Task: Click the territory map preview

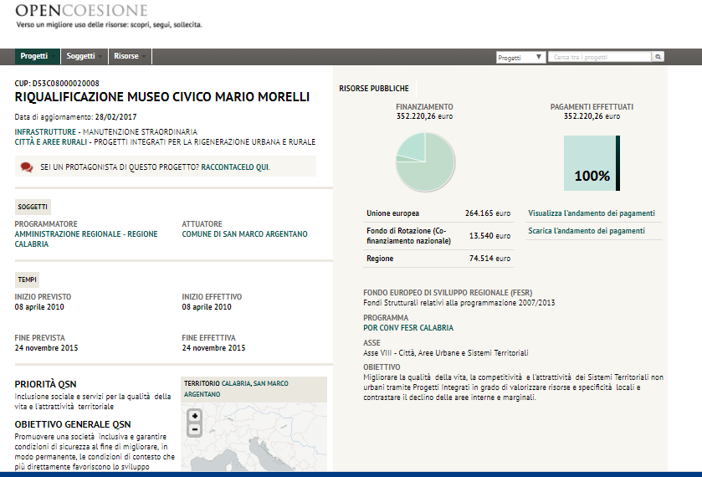Action: point(254,437)
